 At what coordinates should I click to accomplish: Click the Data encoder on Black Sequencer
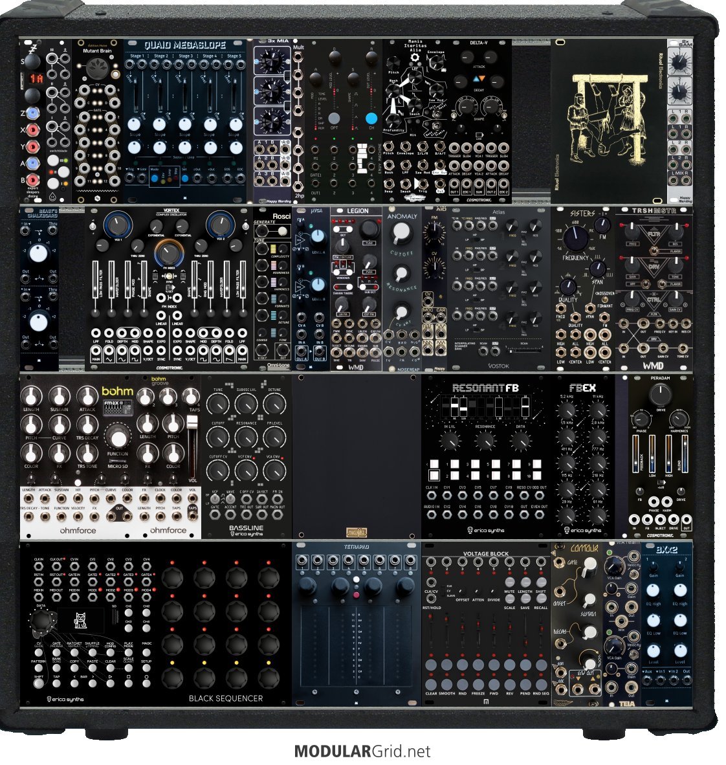point(41,620)
